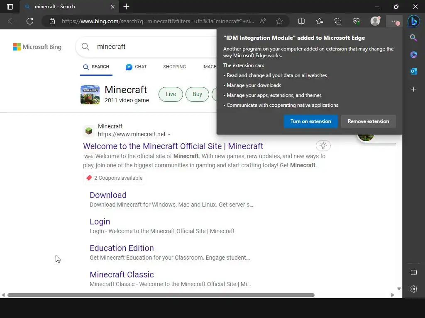
Task: Activate the Read aloud icon
Action: 263,21
